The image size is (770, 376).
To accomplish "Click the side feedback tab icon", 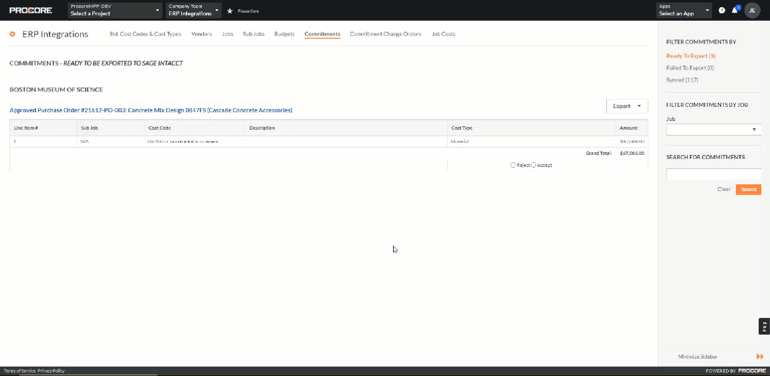I will [x=765, y=326].
